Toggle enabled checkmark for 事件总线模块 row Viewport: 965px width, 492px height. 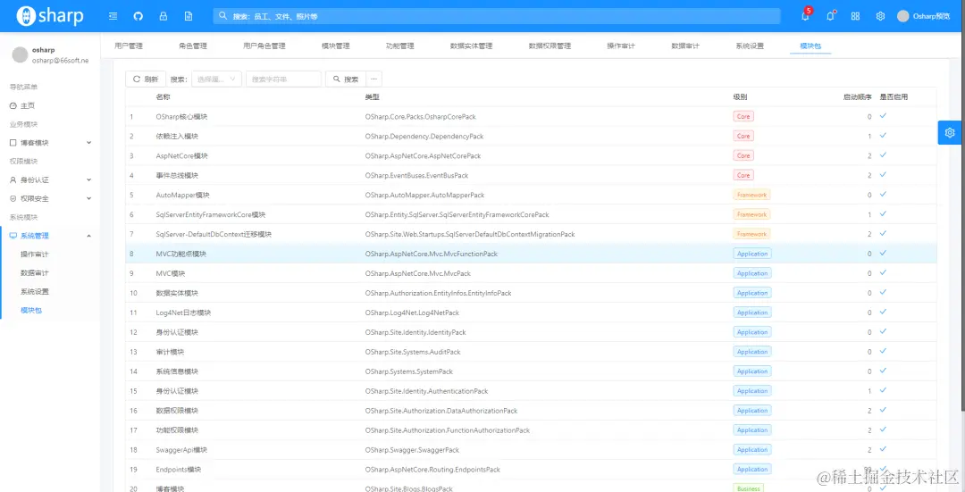(883, 175)
